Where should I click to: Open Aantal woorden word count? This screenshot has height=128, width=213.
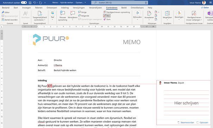(x=10, y=20)
